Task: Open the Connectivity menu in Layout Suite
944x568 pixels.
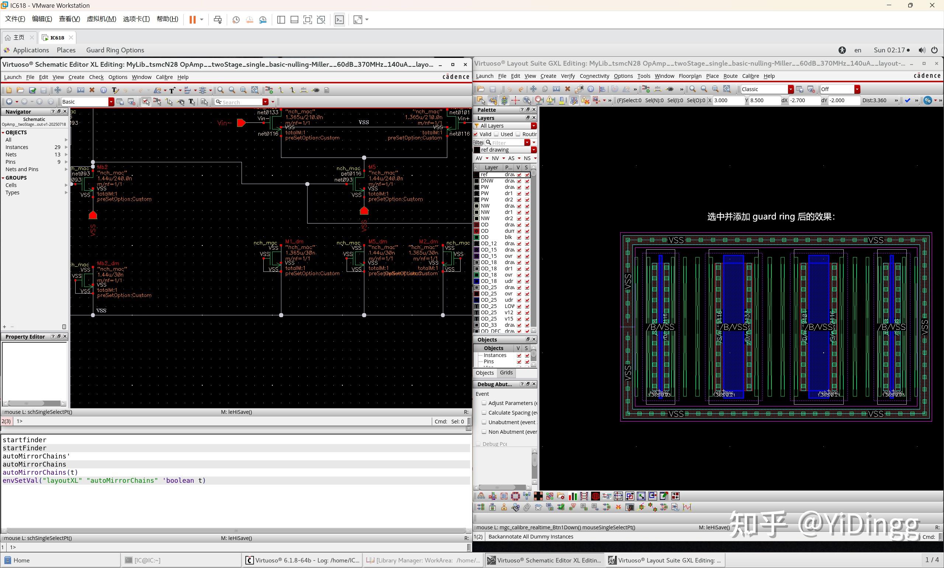Action: point(594,76)
